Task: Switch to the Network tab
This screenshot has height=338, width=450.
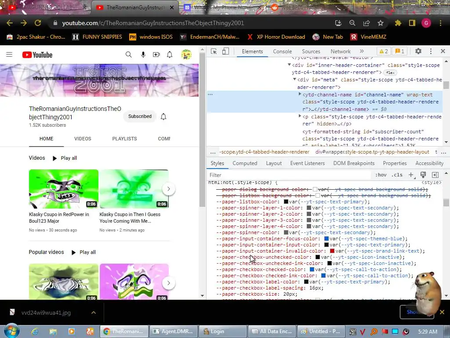Action: [341, 51]
